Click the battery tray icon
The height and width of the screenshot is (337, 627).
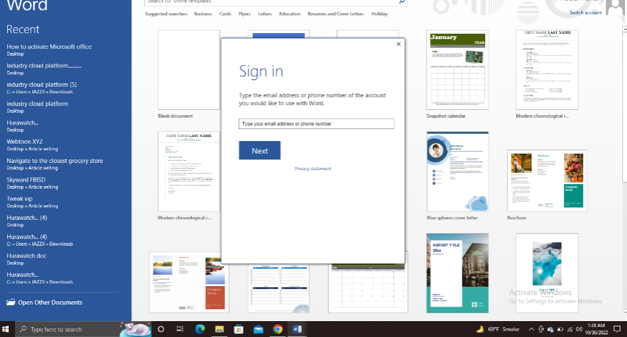[x=560, y=329]
